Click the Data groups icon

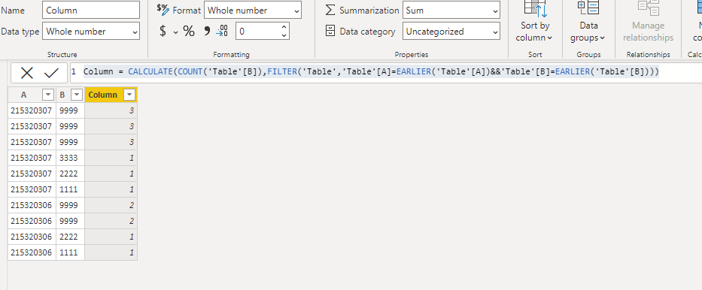(x=588, y=8)
